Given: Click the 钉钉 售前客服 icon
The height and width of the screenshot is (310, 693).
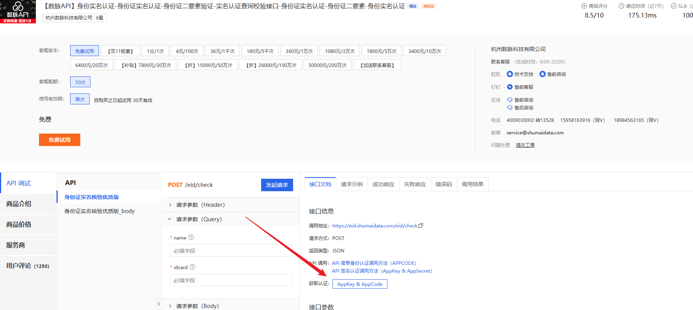Looking at the screenshot, I should 509,87.
